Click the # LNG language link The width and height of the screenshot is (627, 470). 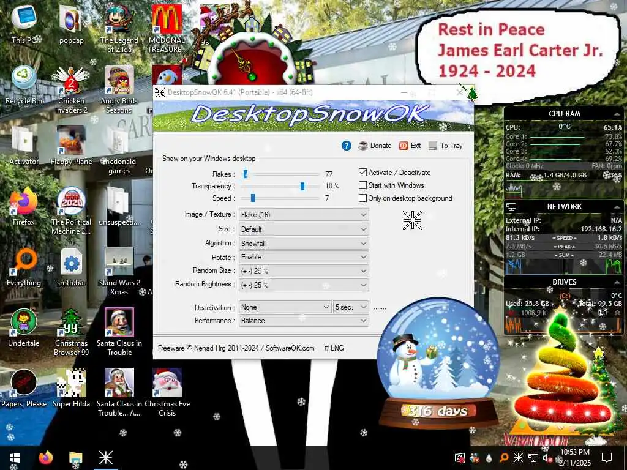[334, 348]
